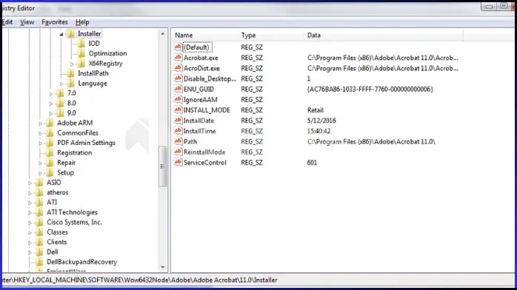Select the ATI key

52,202
